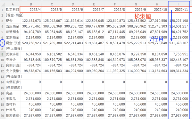Click the 原材料 label cell
192x119 pixels.
pyautogui.click(x=13, y=104)
